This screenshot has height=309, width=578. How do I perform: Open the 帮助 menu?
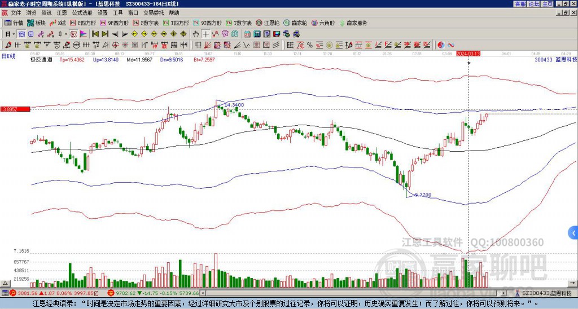[x=174, y=13]
